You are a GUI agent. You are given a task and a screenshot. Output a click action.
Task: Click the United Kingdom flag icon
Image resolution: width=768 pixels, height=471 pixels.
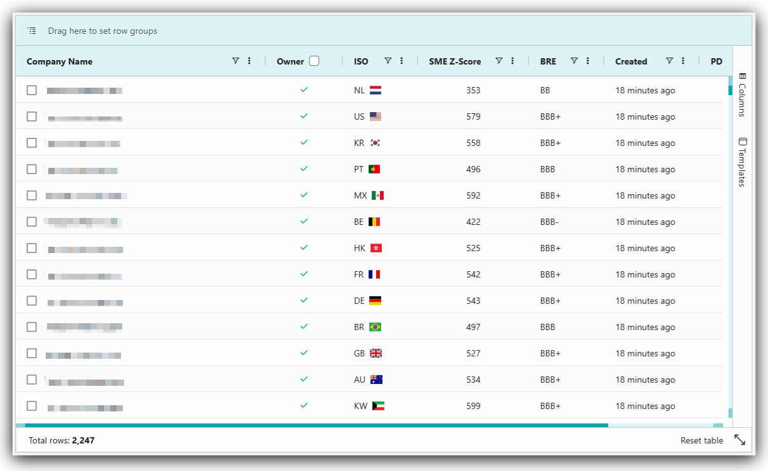point(376,353)
